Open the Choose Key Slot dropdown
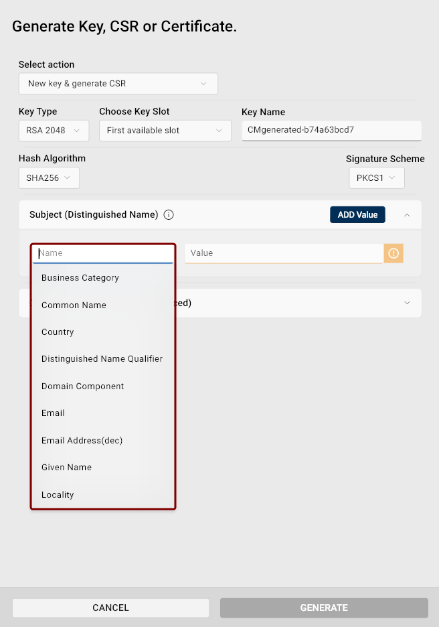 (x=165, y=131)
